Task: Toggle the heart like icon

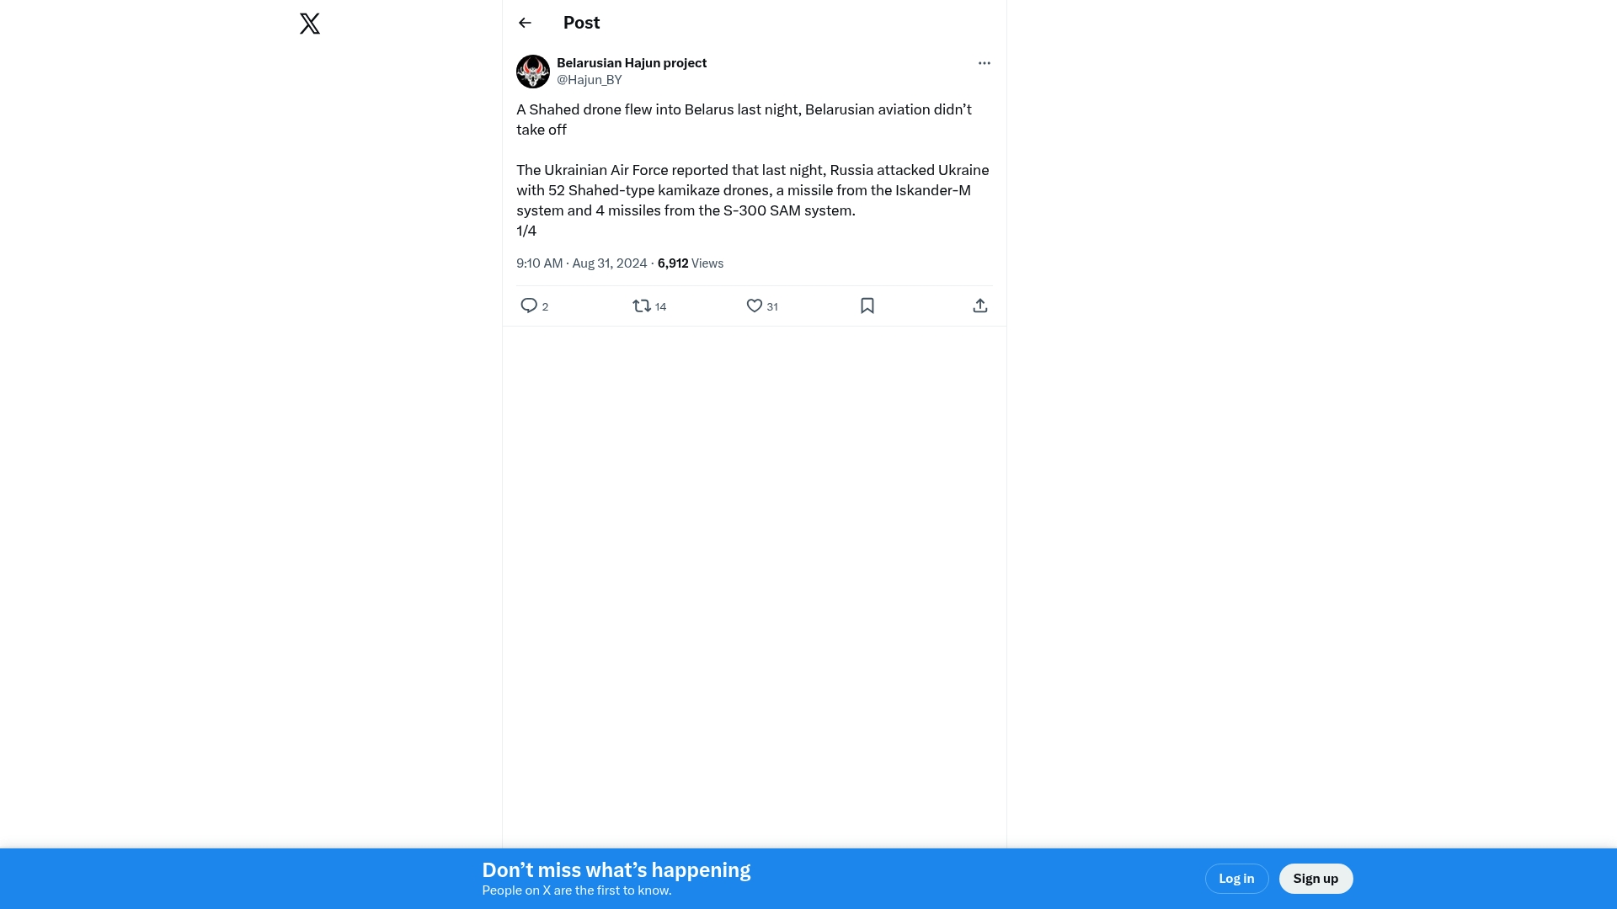Action: click(x=755, y=306)
